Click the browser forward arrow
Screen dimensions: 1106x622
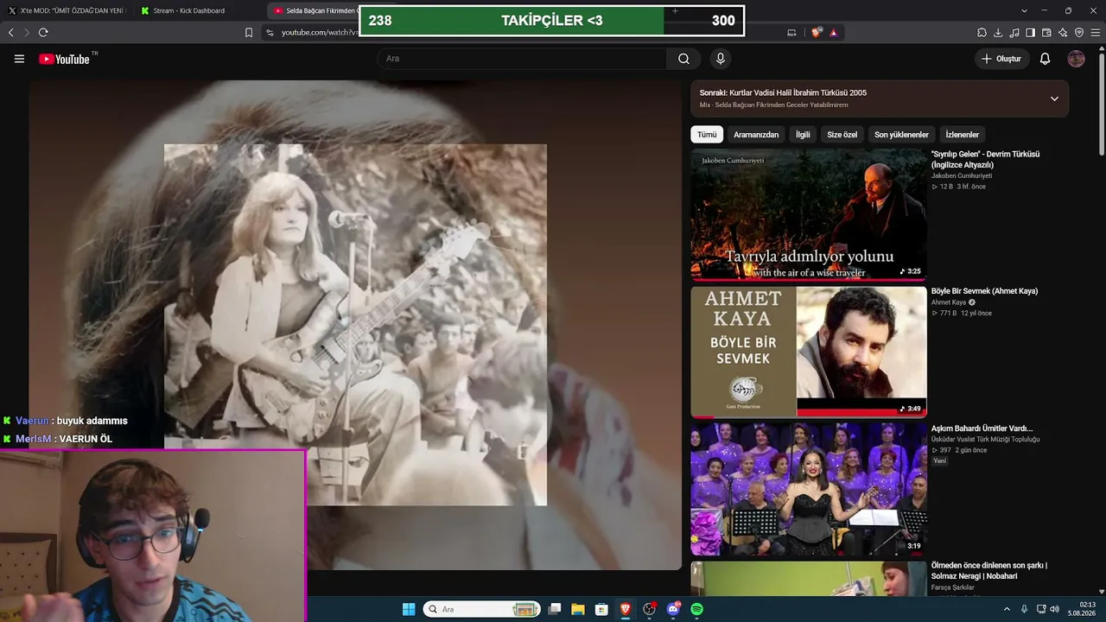(27, 33)
